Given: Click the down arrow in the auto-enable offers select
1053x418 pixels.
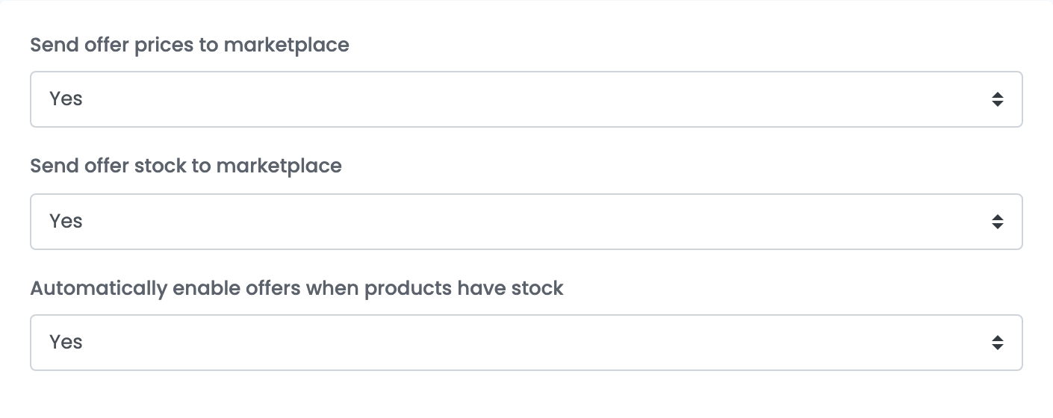Looking at the screenshot, I should coord(997,347).
